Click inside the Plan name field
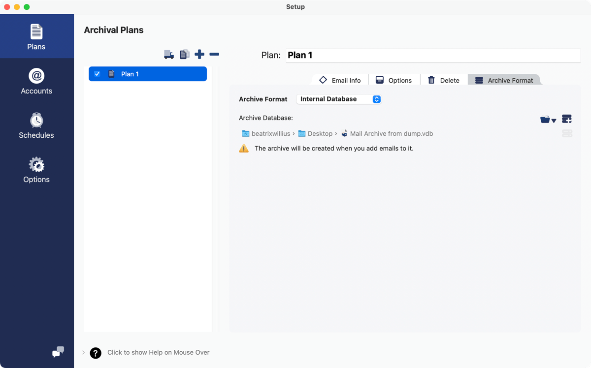591x368 pixels. click(x=433, y=55)
